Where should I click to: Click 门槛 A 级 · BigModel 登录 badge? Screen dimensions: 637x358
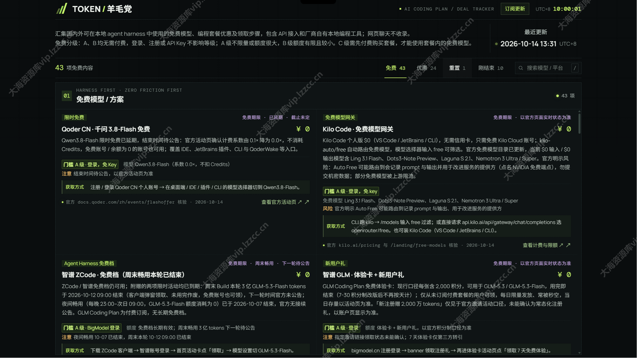(92, 328)
